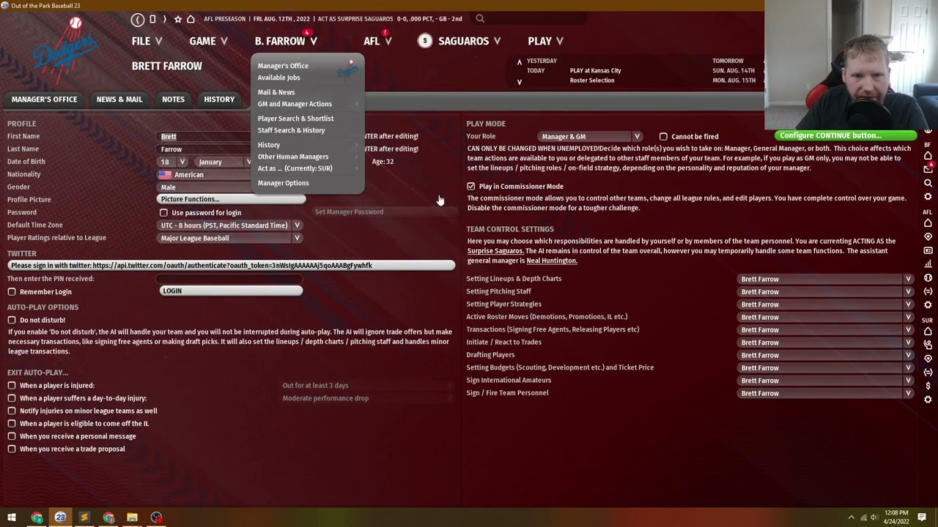
Task: Click the schedule scroll-up arrow near Yesterday
Action: (x=520, y=62)
